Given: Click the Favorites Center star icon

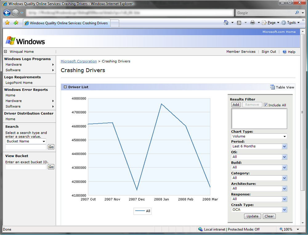Looking at the screenshot, I should pyautogui.click(x=7, y=23).
